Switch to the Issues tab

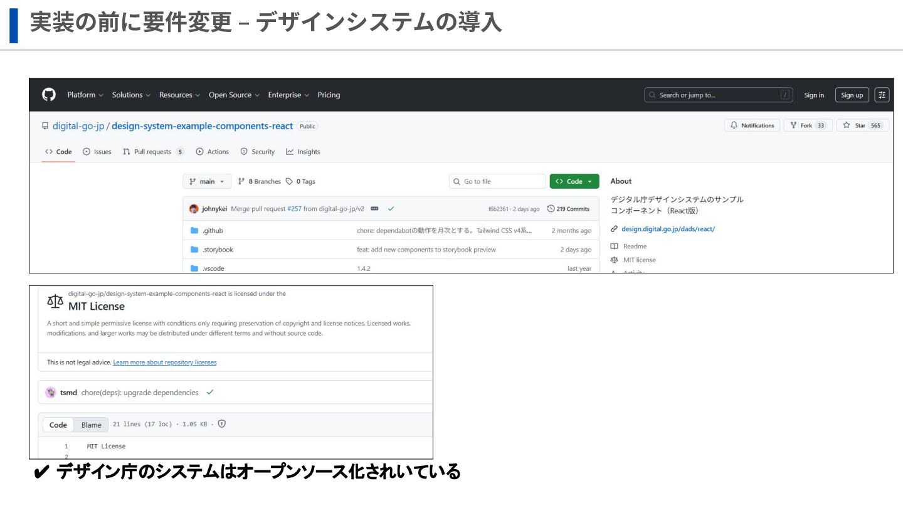pyautogui.click(x=97, y=152)
